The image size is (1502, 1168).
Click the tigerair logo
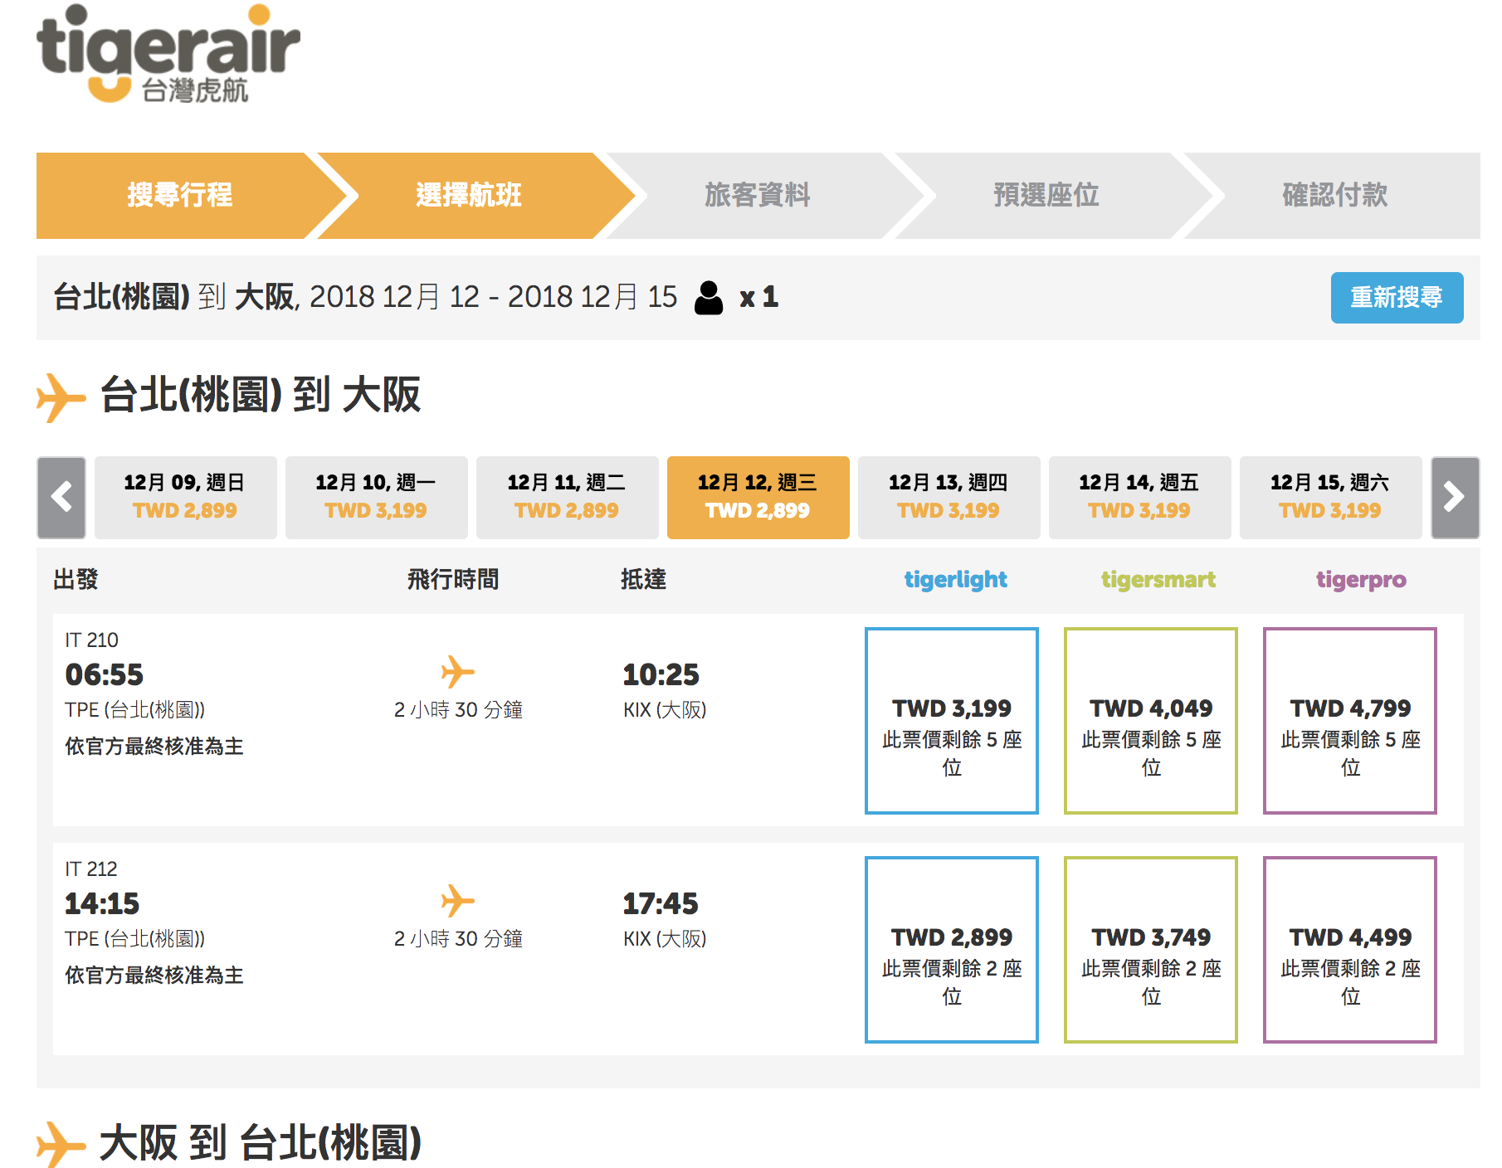point(168,54)
